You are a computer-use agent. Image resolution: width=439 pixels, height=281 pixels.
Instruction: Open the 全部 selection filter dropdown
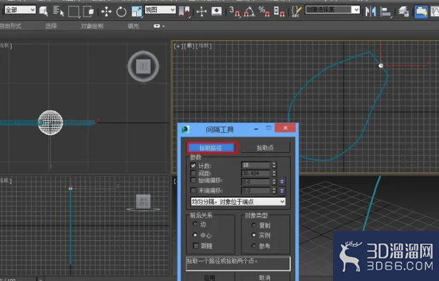point(21,10)
